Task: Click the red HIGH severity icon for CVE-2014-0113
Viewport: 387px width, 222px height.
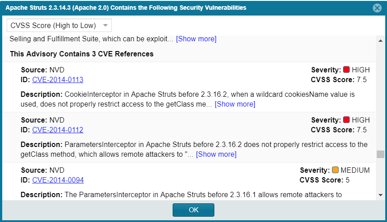Action: coord(346,70)
